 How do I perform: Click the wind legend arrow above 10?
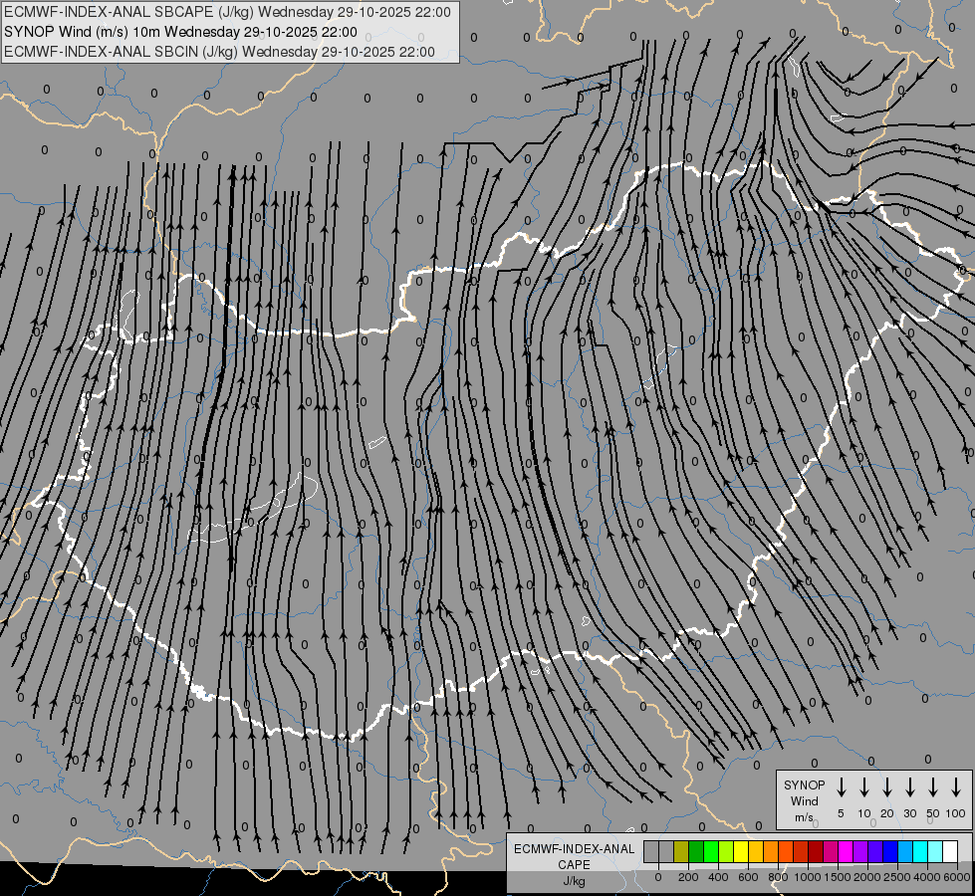[863, 787]
